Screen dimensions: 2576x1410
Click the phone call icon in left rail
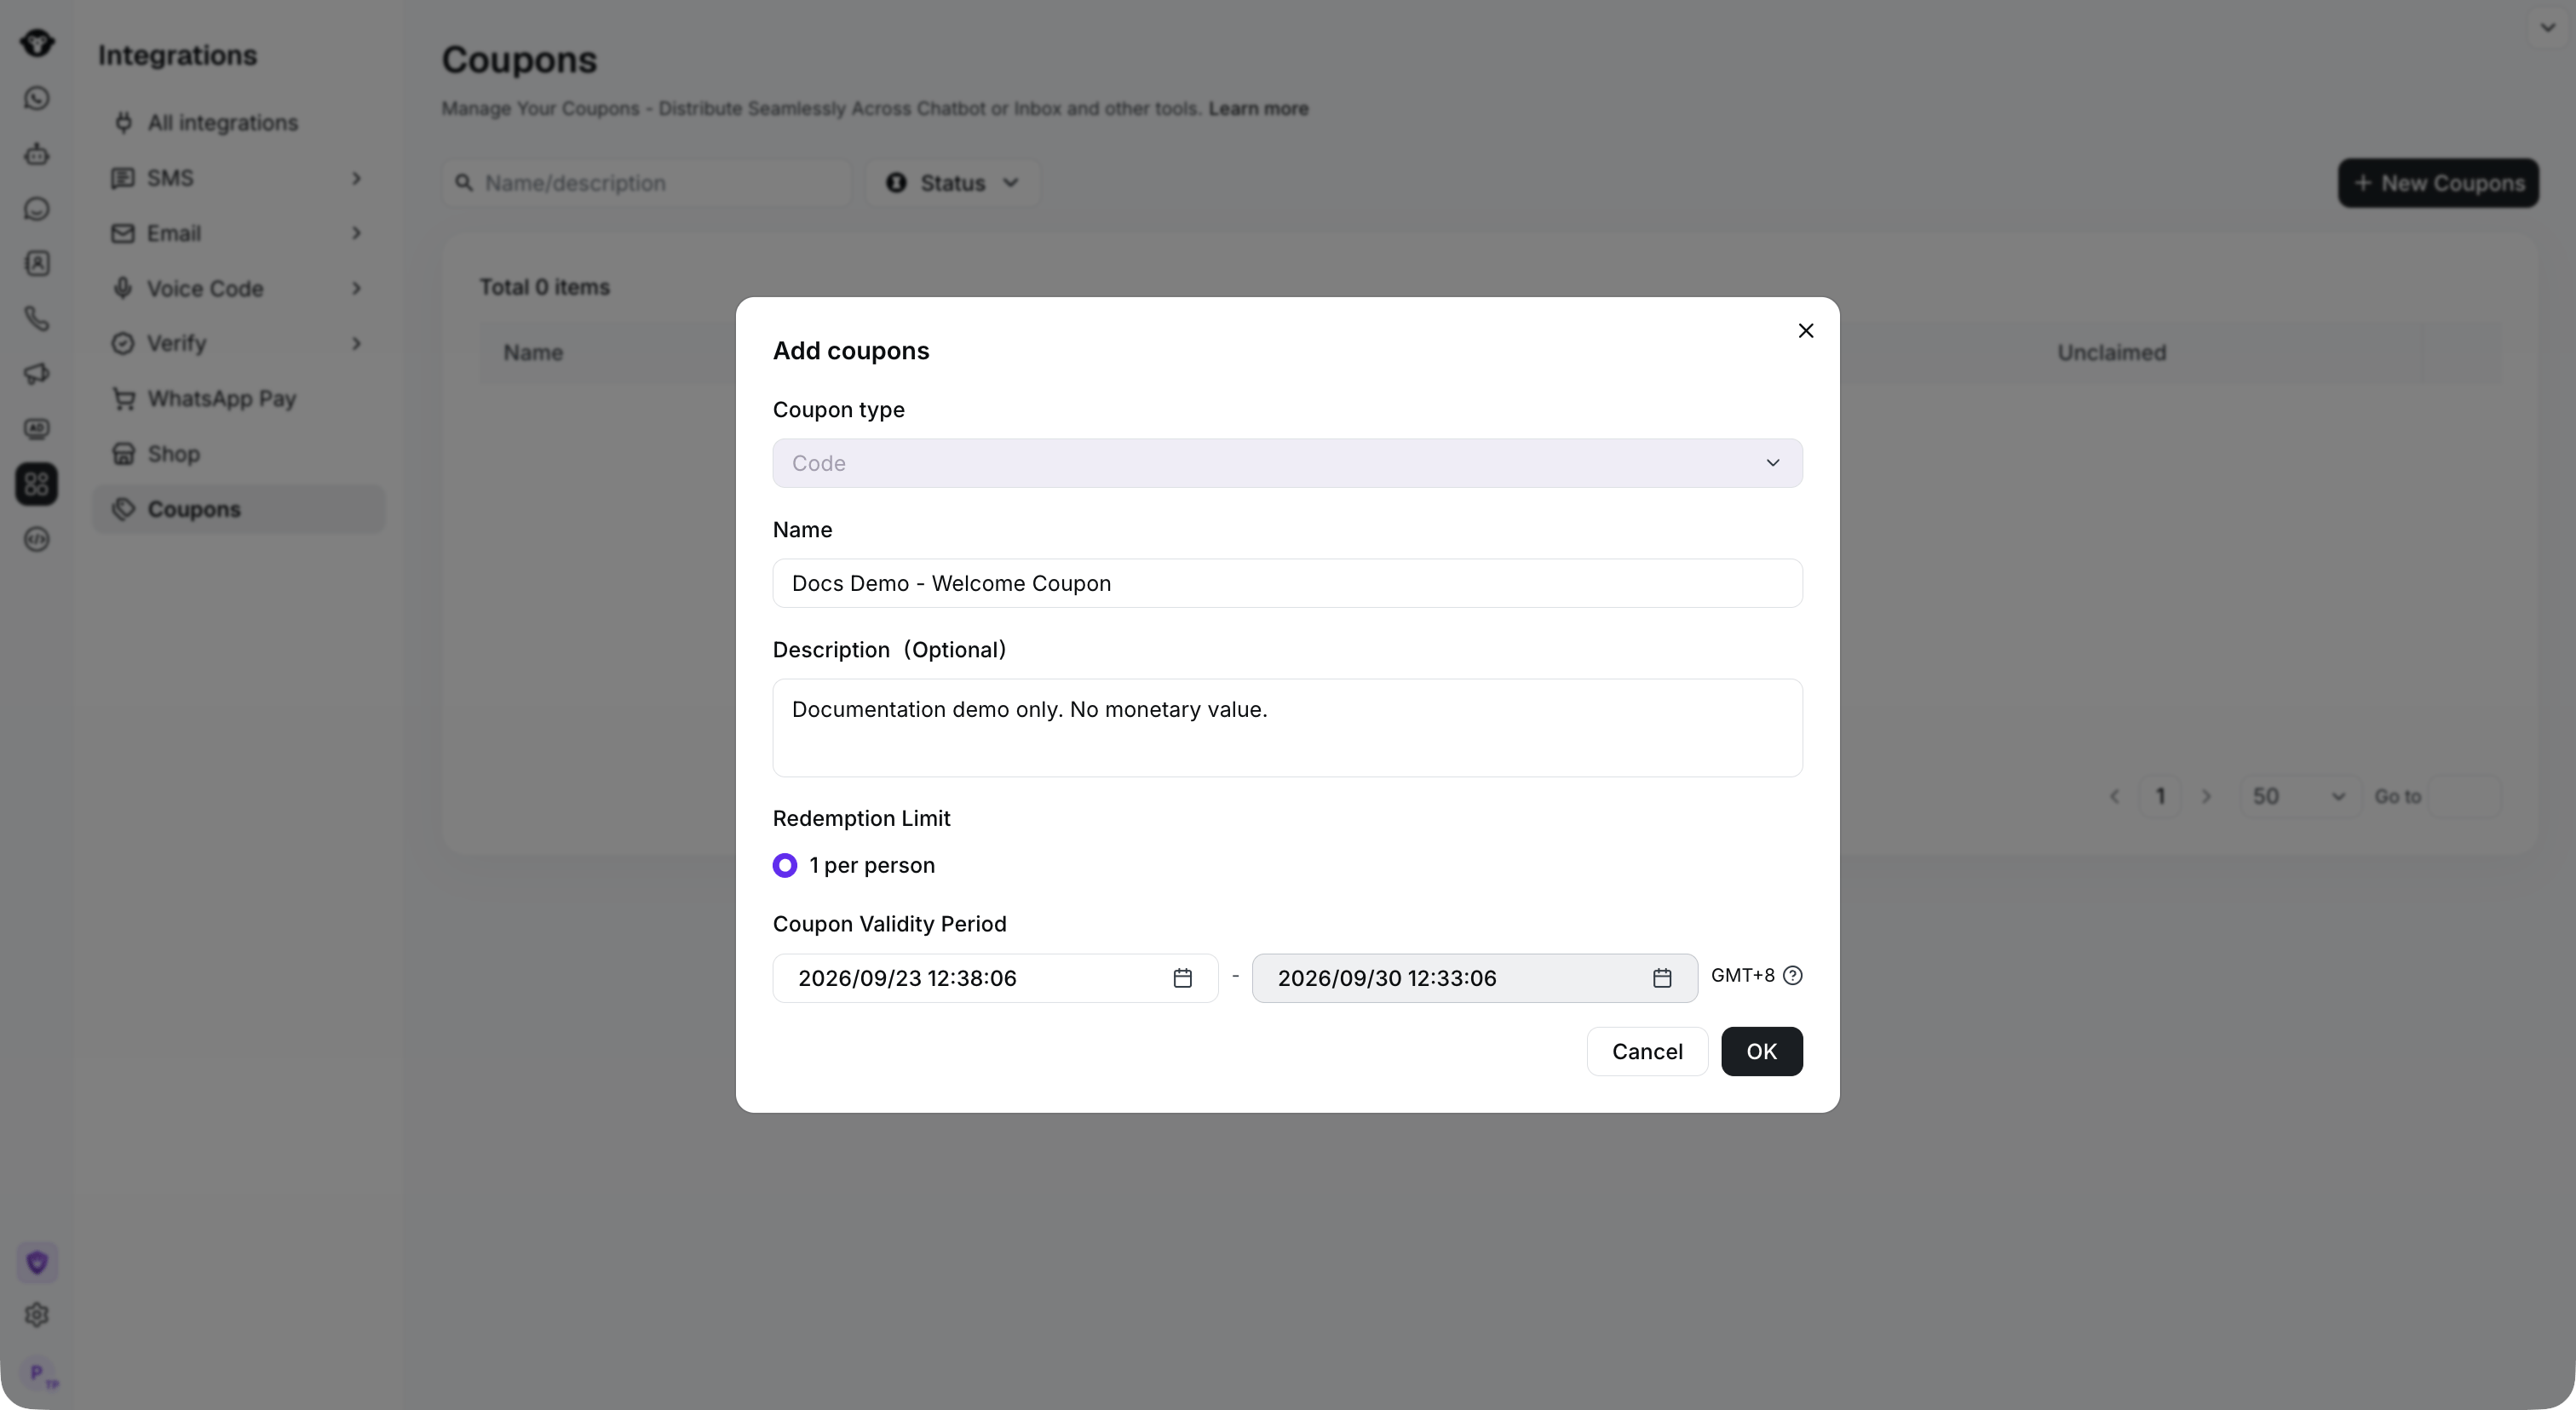click(37, 318)
